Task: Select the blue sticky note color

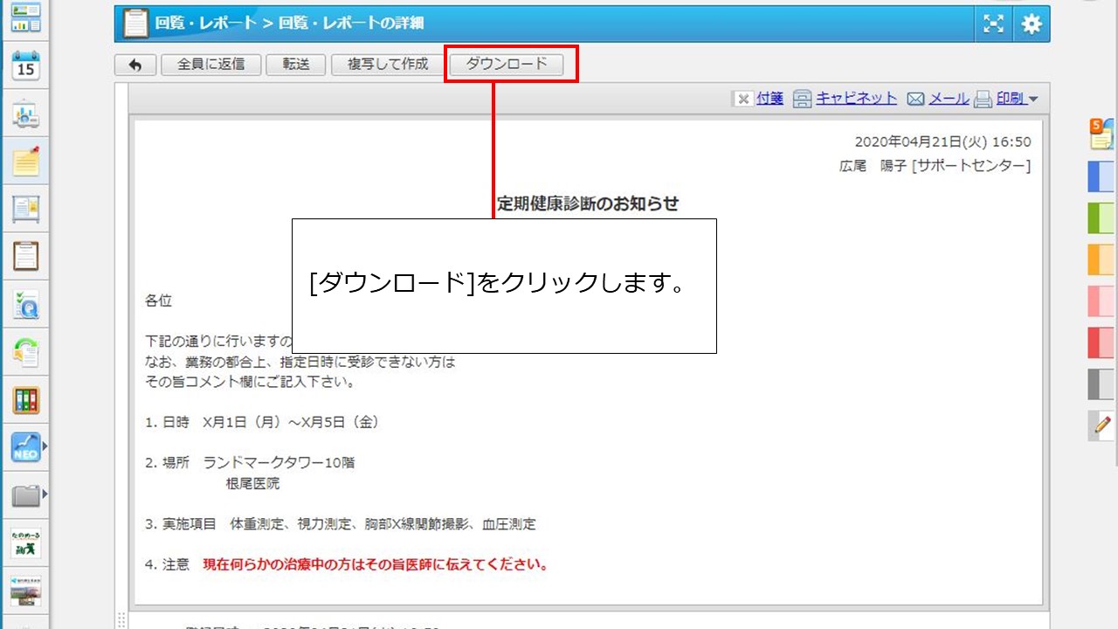Action: point(1101,176)
